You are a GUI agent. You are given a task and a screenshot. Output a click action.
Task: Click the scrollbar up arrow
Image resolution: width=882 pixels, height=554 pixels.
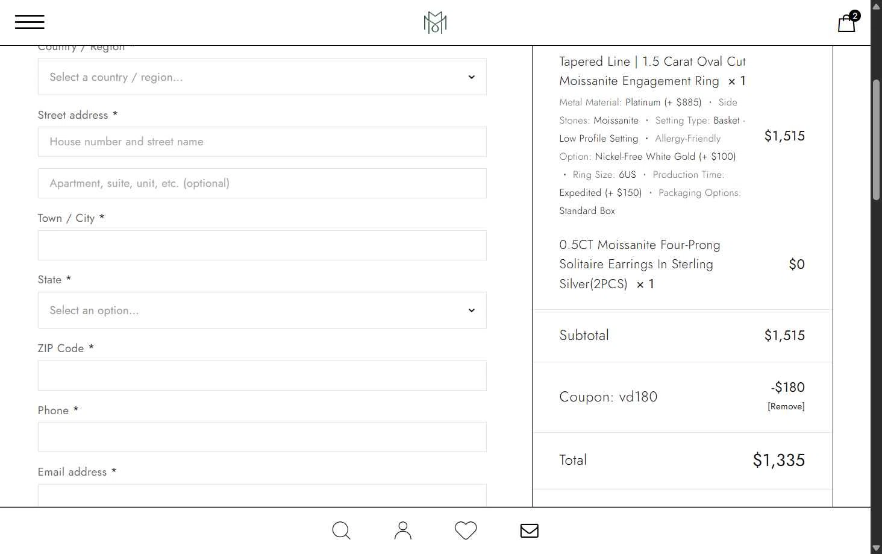click(x=877, y=6)
